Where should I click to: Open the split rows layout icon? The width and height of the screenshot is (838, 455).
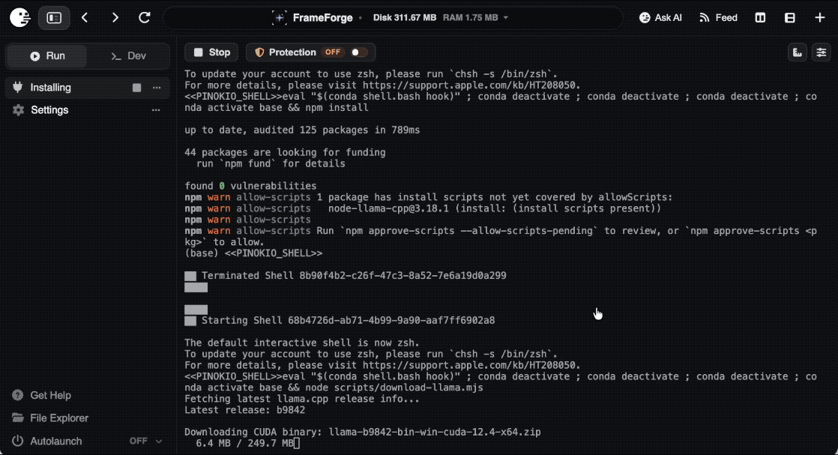point(790,18)
